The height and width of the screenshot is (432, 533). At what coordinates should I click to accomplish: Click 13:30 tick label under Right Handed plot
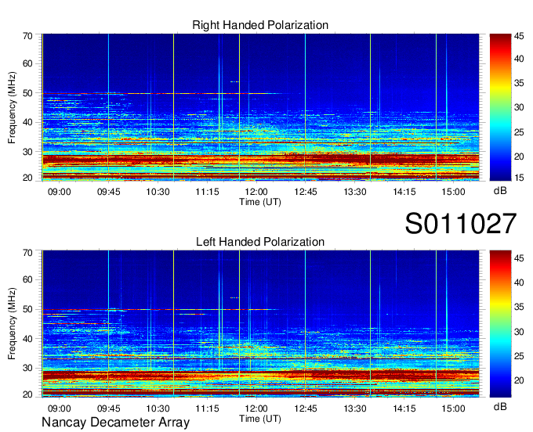[x=355, y=192]
